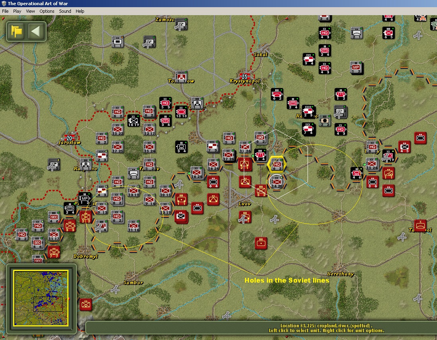Select the gray unit 2-2 with black dot
This screenshot has width=437, height=340.
325,121
